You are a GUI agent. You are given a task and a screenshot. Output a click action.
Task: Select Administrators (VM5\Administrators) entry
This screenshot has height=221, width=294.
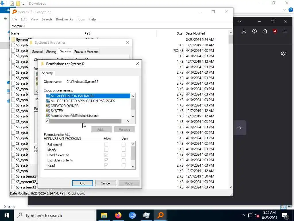(75, 116)
